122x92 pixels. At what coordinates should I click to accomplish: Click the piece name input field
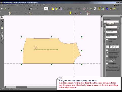(x=111, y=21)
